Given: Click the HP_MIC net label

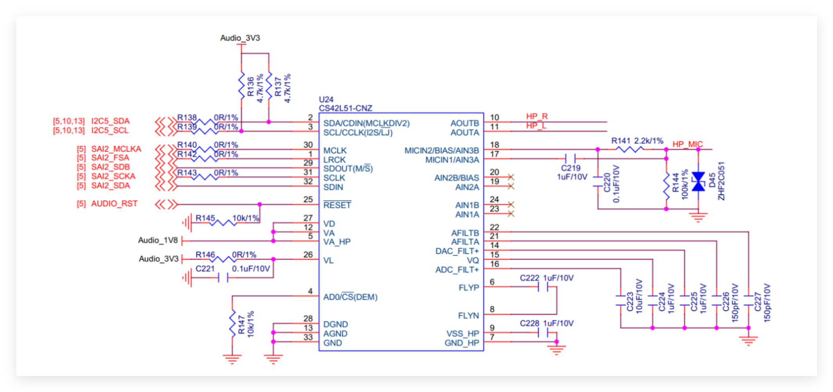Looking at the screenshot, I should tap(687, 144).
